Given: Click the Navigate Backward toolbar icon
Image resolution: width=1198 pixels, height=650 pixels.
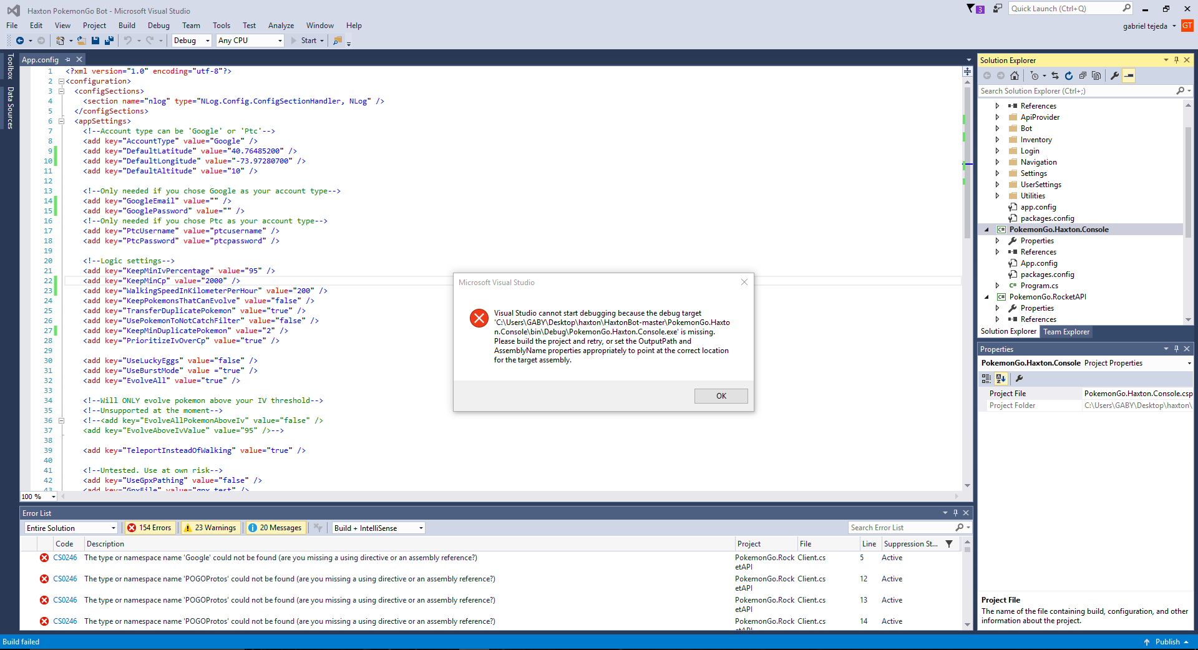Looking at the screenshot, I should click(x=20, y=41).
